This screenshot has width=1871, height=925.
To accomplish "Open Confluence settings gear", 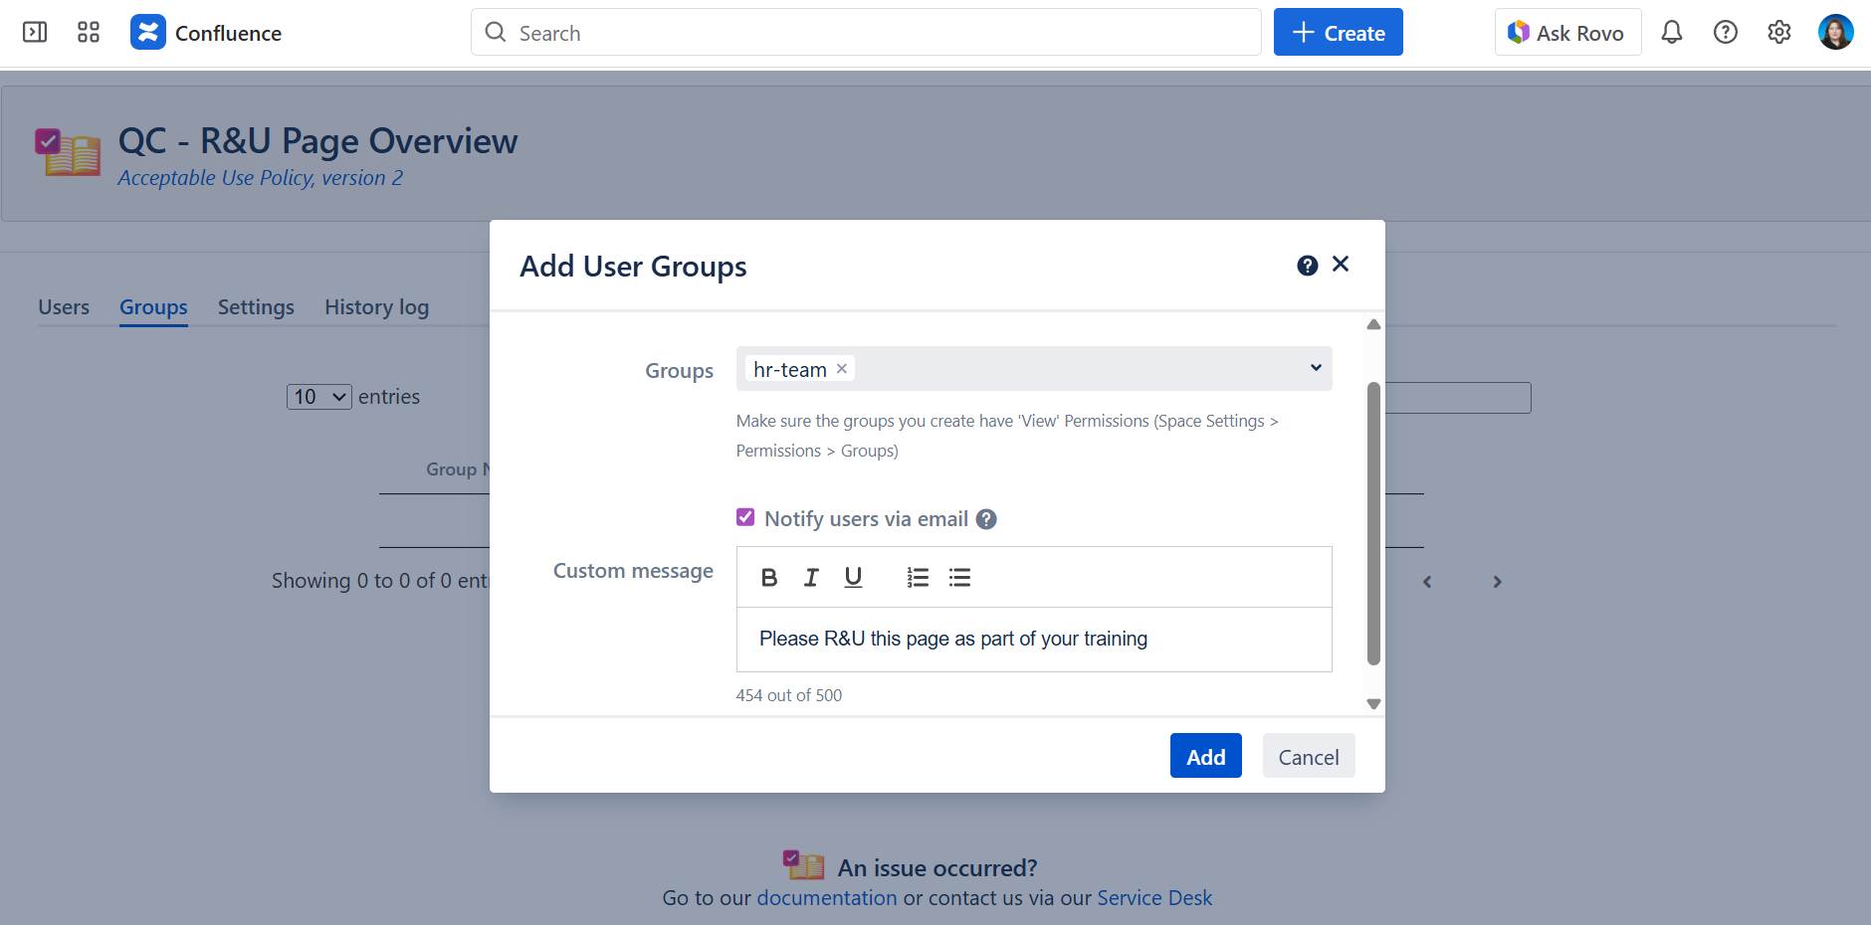I will (1778, 33).
